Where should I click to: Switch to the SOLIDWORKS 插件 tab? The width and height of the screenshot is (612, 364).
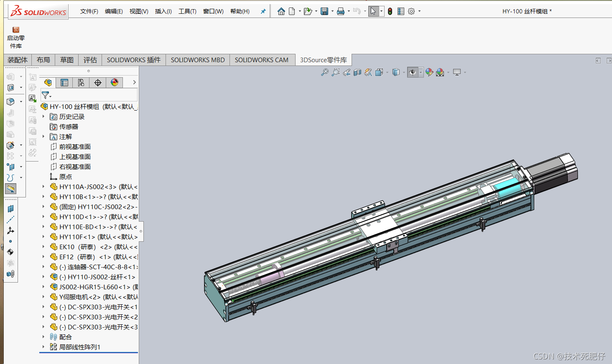coord(134,60)
